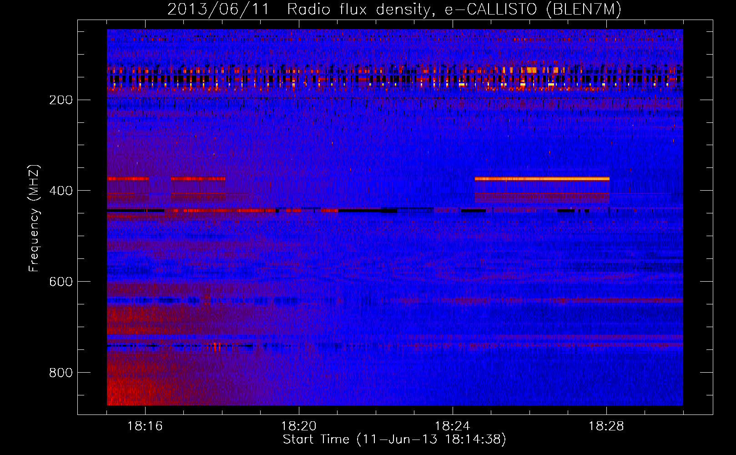Click the bright orange burst band near 18:26
Image resolution: width=736 pixels, height=455 pixels.
(542, 179)
